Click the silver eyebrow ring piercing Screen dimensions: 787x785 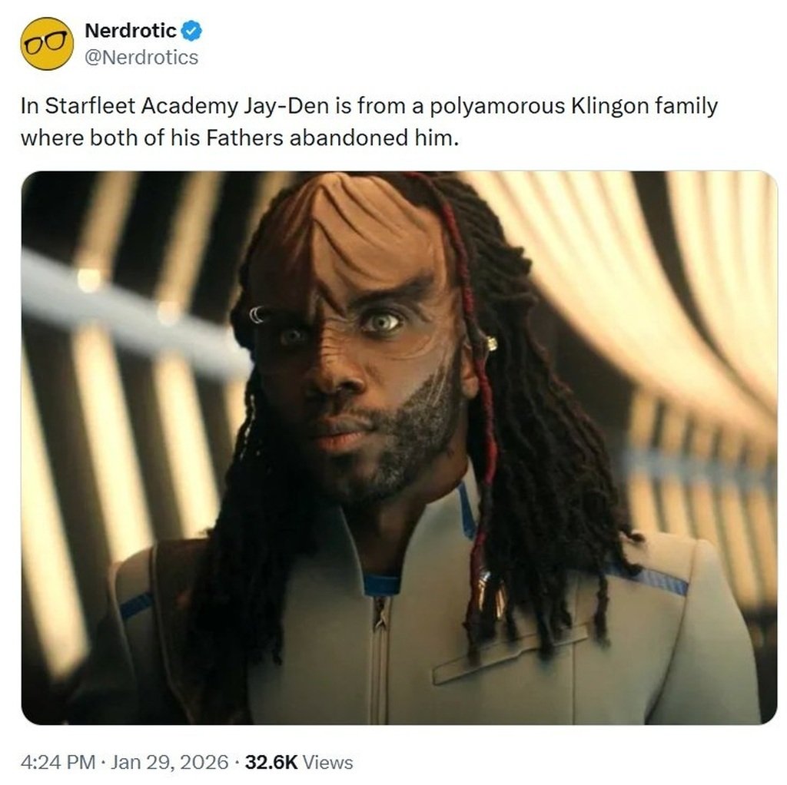click(256, 314)
